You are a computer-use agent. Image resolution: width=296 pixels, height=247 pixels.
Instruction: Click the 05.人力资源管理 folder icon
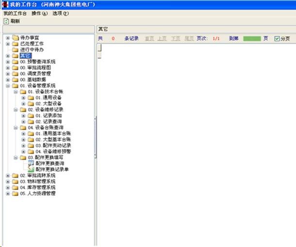[15, 193]
